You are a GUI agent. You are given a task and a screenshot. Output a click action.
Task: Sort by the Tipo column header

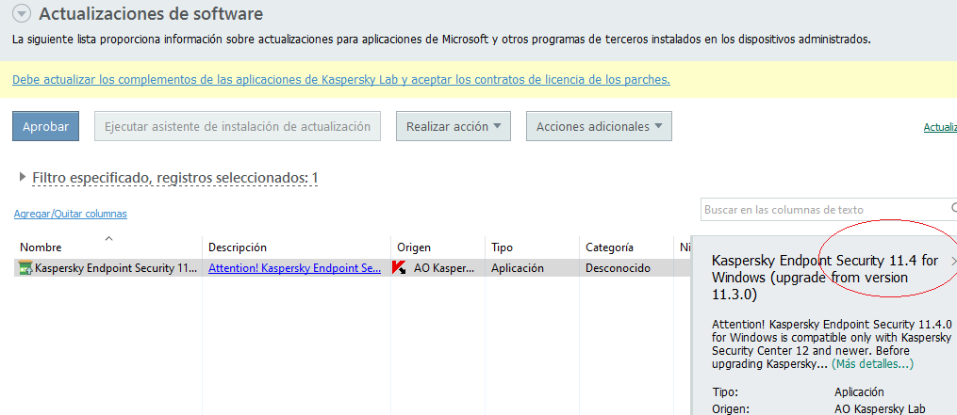[x=502, y=247]
